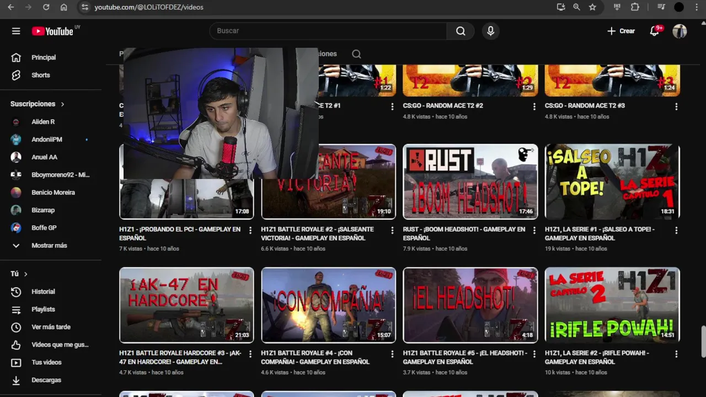The height and width of the screenshot is (397, 706).
Task: Play the RUST ¡BOOM HEADSHOT! thumbnail
Action: click(x=470, y=182)
